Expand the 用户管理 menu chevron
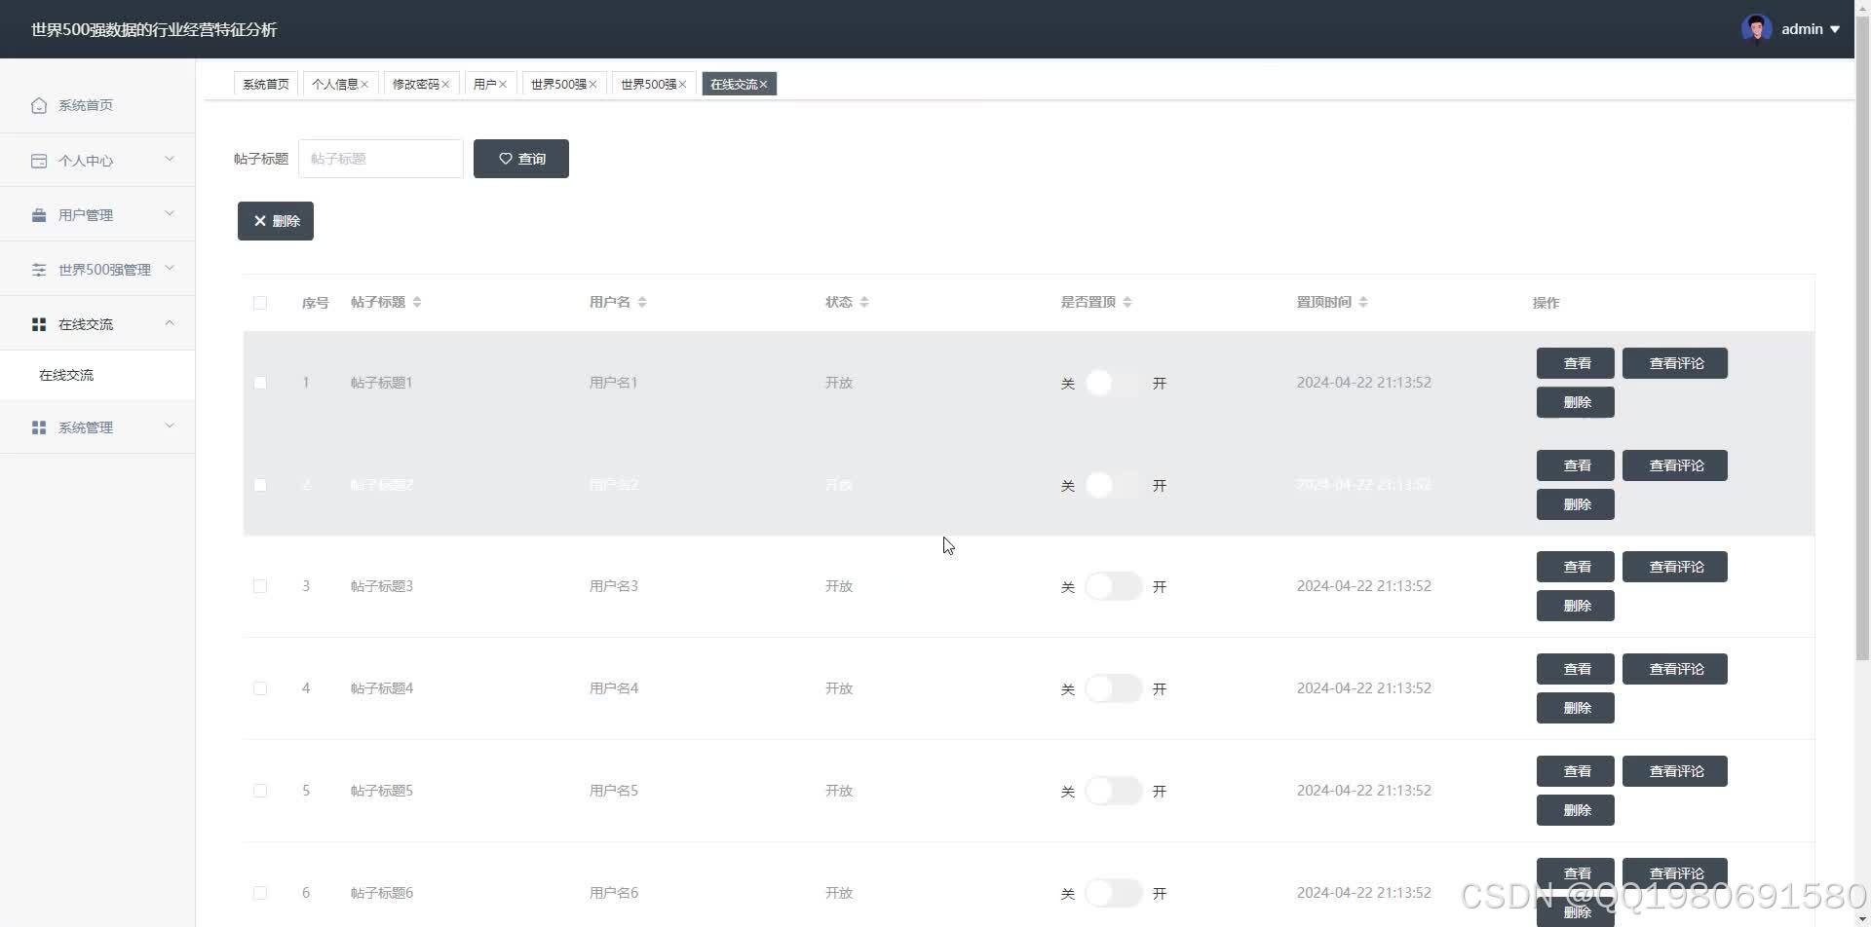This screenshot has height=927, width=1871. coord(170,213)
